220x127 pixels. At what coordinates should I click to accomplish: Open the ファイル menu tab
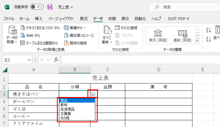point(9,19)
